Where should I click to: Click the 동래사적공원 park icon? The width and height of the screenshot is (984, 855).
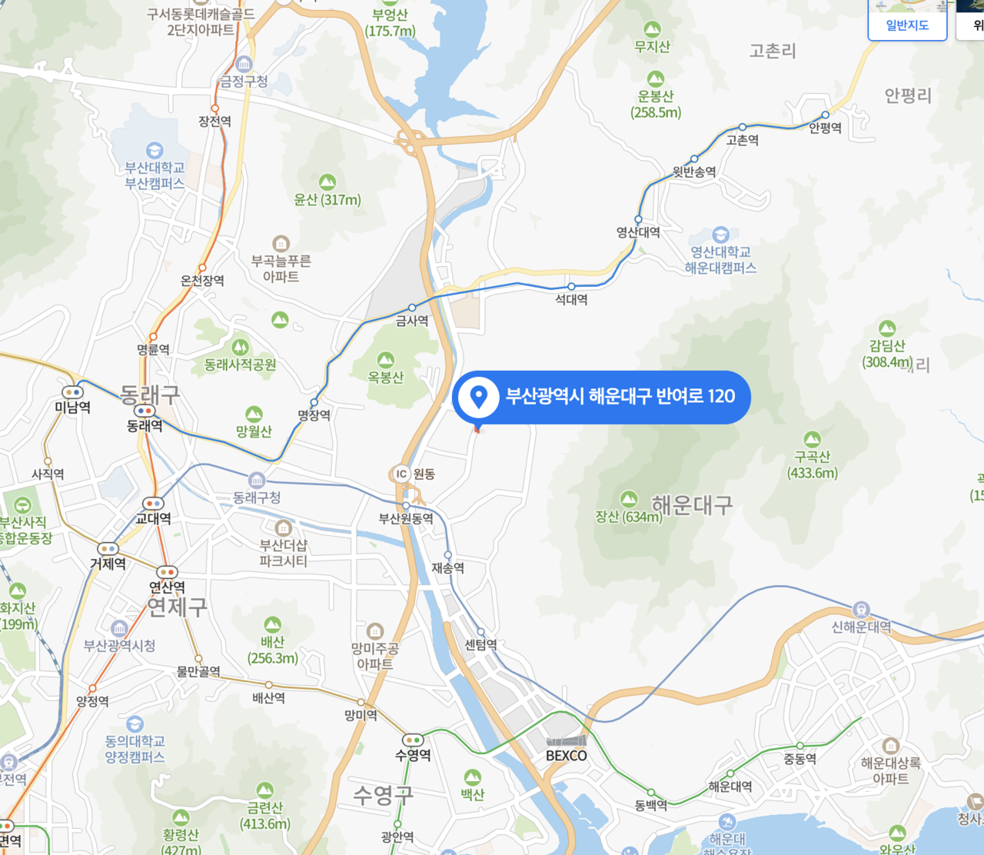pos(240,348)
